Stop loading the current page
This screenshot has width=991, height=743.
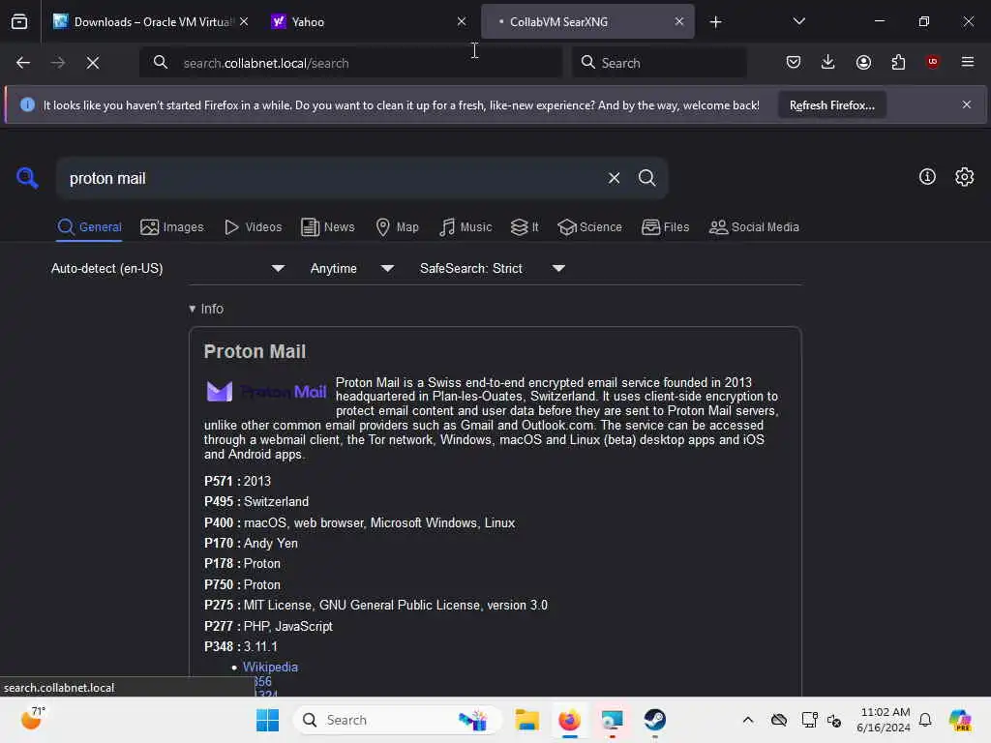coord(93,63)
